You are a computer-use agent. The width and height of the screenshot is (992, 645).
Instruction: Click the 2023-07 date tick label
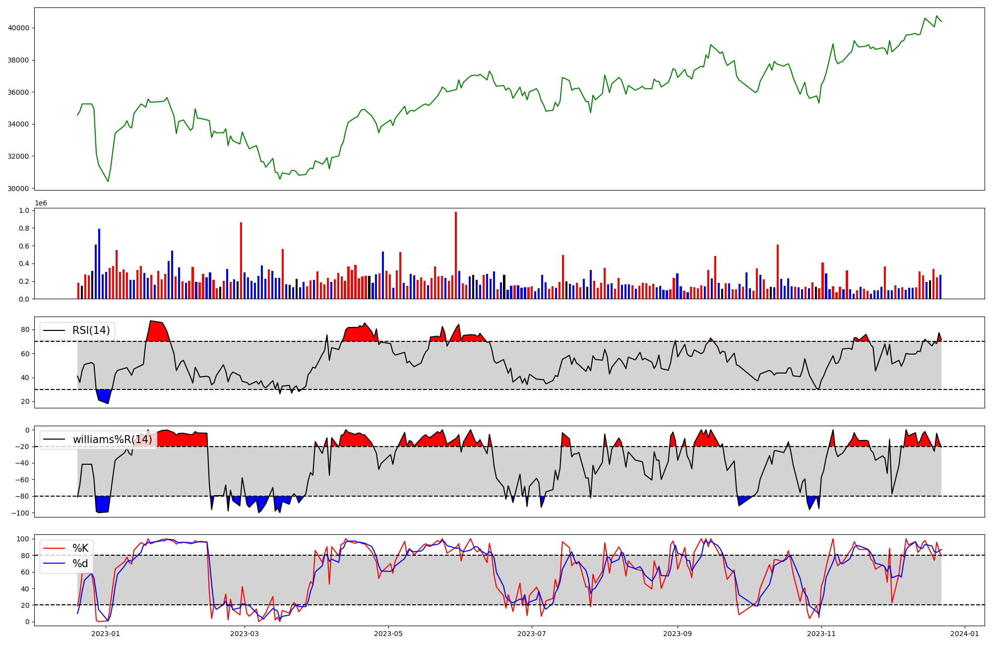coord(531,634)
